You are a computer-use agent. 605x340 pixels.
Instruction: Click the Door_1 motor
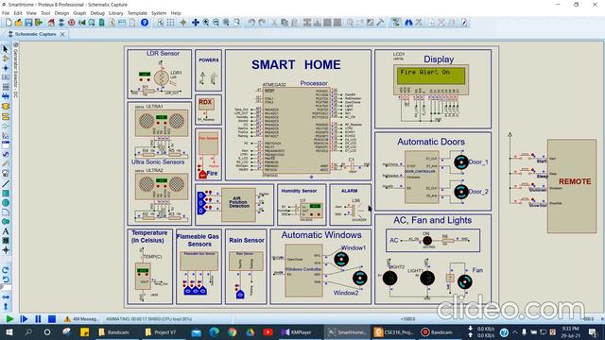(460, 162)
